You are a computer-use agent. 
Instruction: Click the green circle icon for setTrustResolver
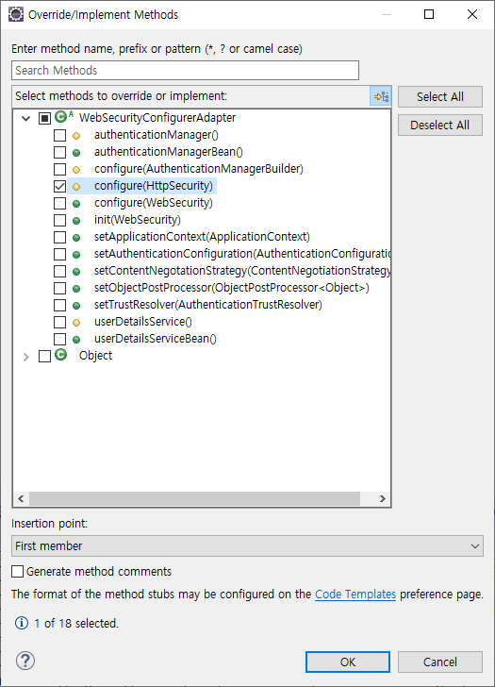[x=76, y=306]
